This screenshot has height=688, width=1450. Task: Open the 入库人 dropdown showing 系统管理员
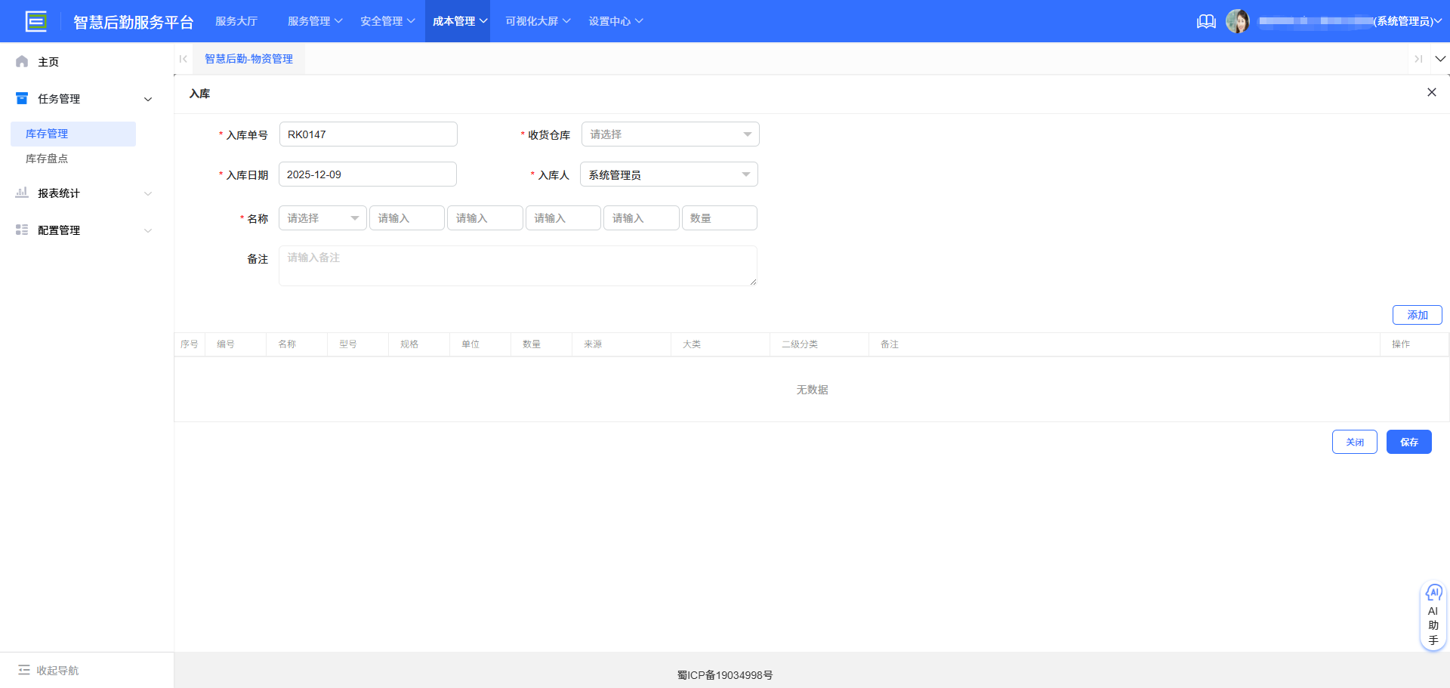pos(668,174)
